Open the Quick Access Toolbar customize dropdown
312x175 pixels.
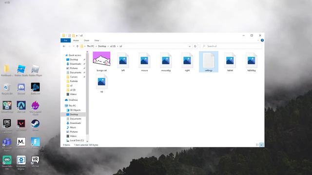click(x=77, y=35)
